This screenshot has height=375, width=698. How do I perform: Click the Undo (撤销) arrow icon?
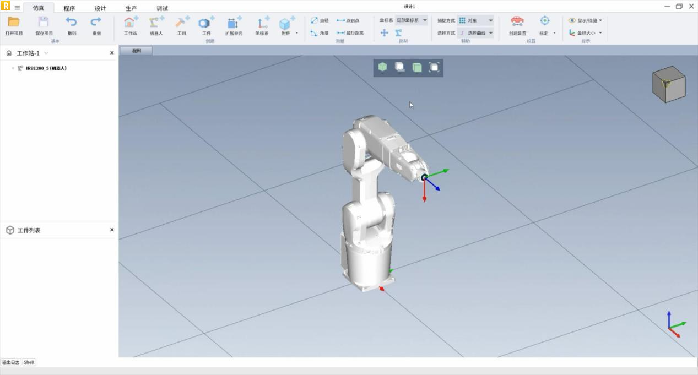click(x=72, y=23)
